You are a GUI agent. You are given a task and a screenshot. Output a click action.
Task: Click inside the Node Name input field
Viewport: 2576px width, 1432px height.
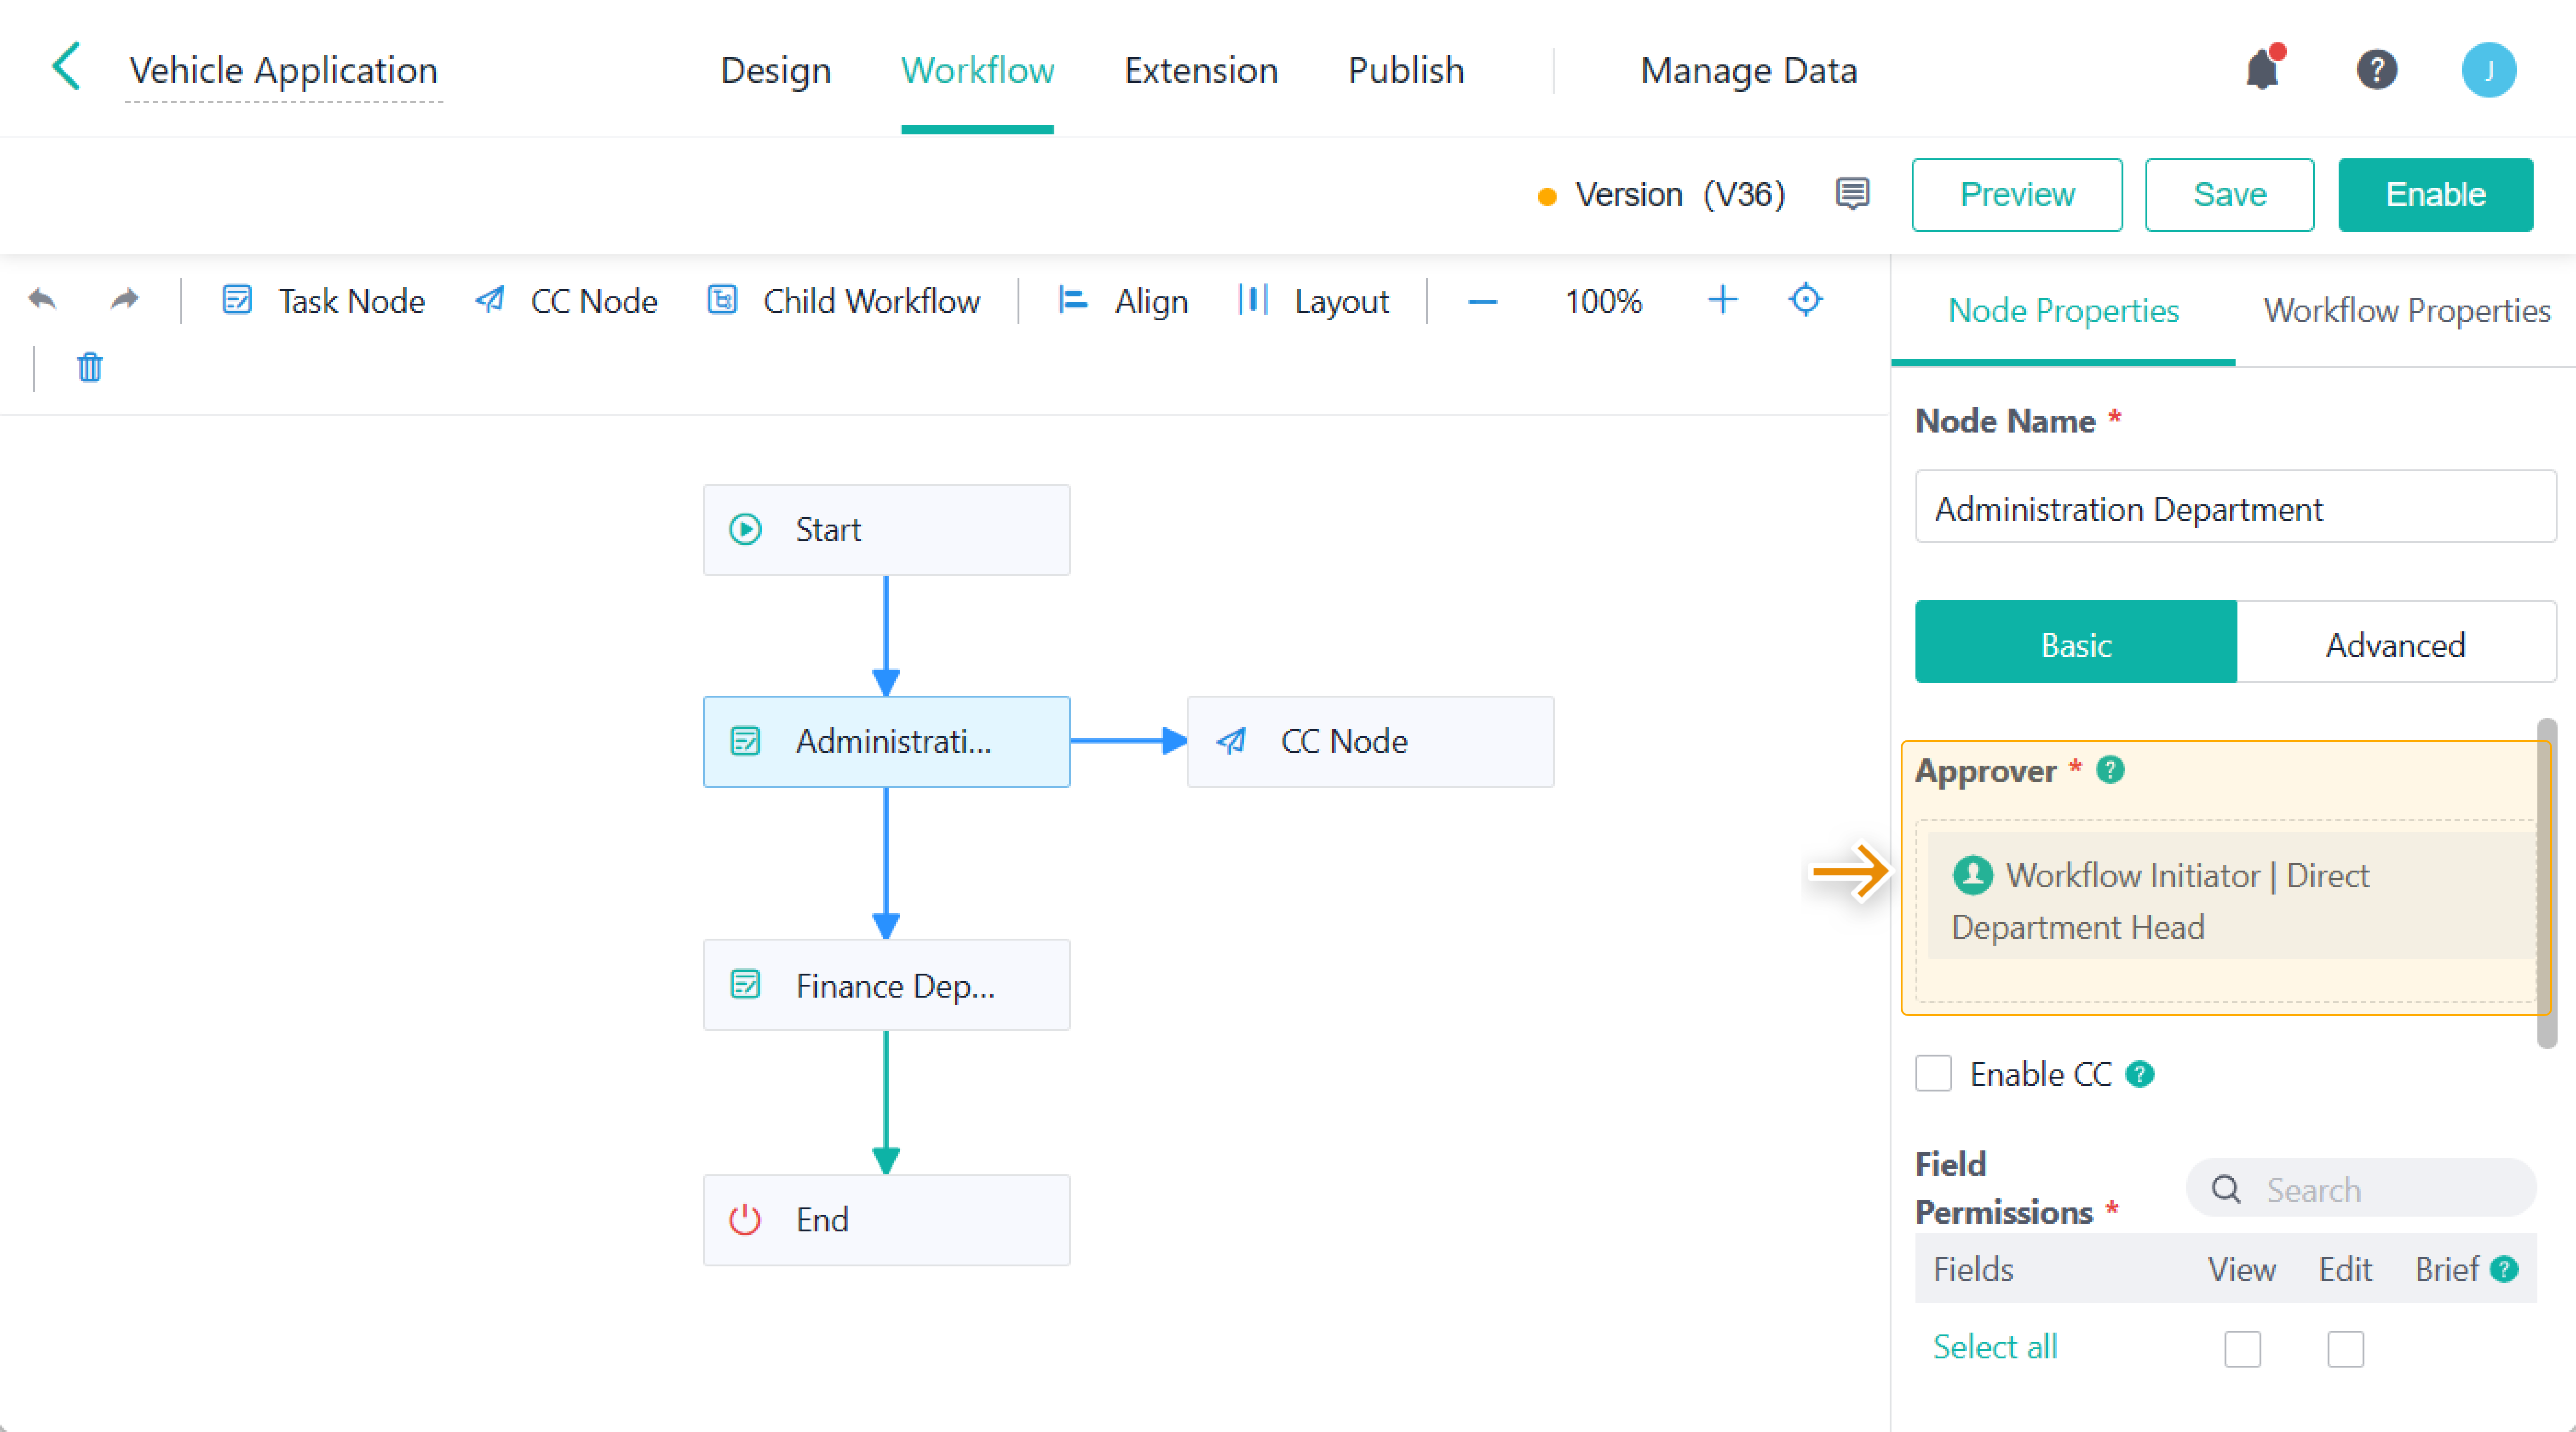(2236, 508)
